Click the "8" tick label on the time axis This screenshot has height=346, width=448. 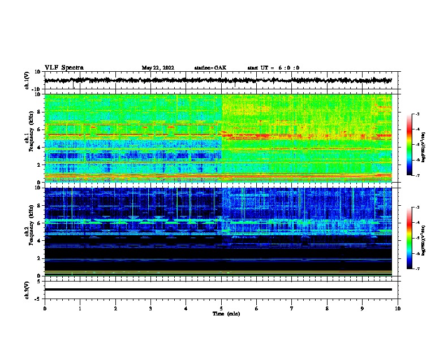click(327, 309)
